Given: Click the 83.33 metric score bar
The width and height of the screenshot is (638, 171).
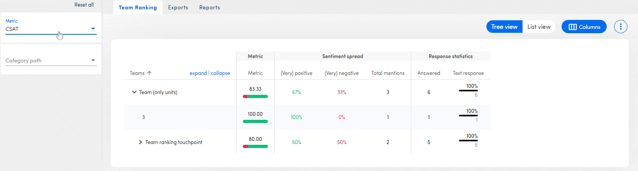Looking at the screenshot, I should tap(255, 96).
